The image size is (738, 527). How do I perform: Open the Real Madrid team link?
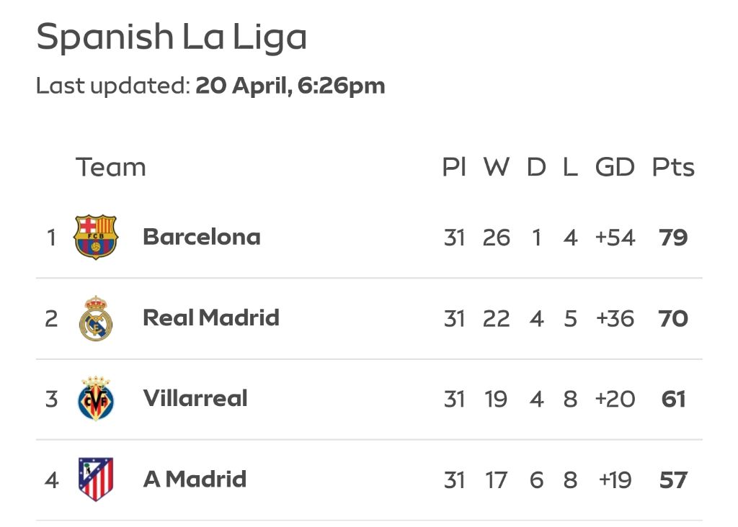[211, 317]
